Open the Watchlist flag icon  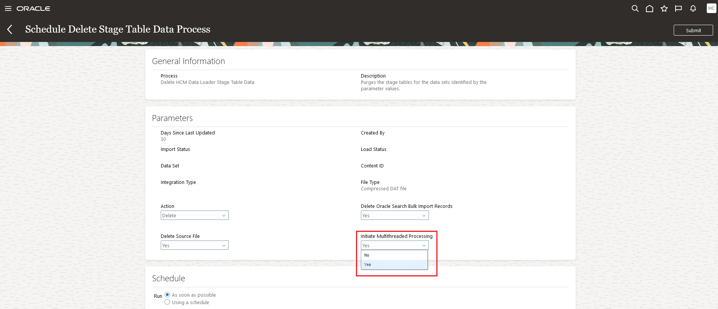tap(679, 8)
